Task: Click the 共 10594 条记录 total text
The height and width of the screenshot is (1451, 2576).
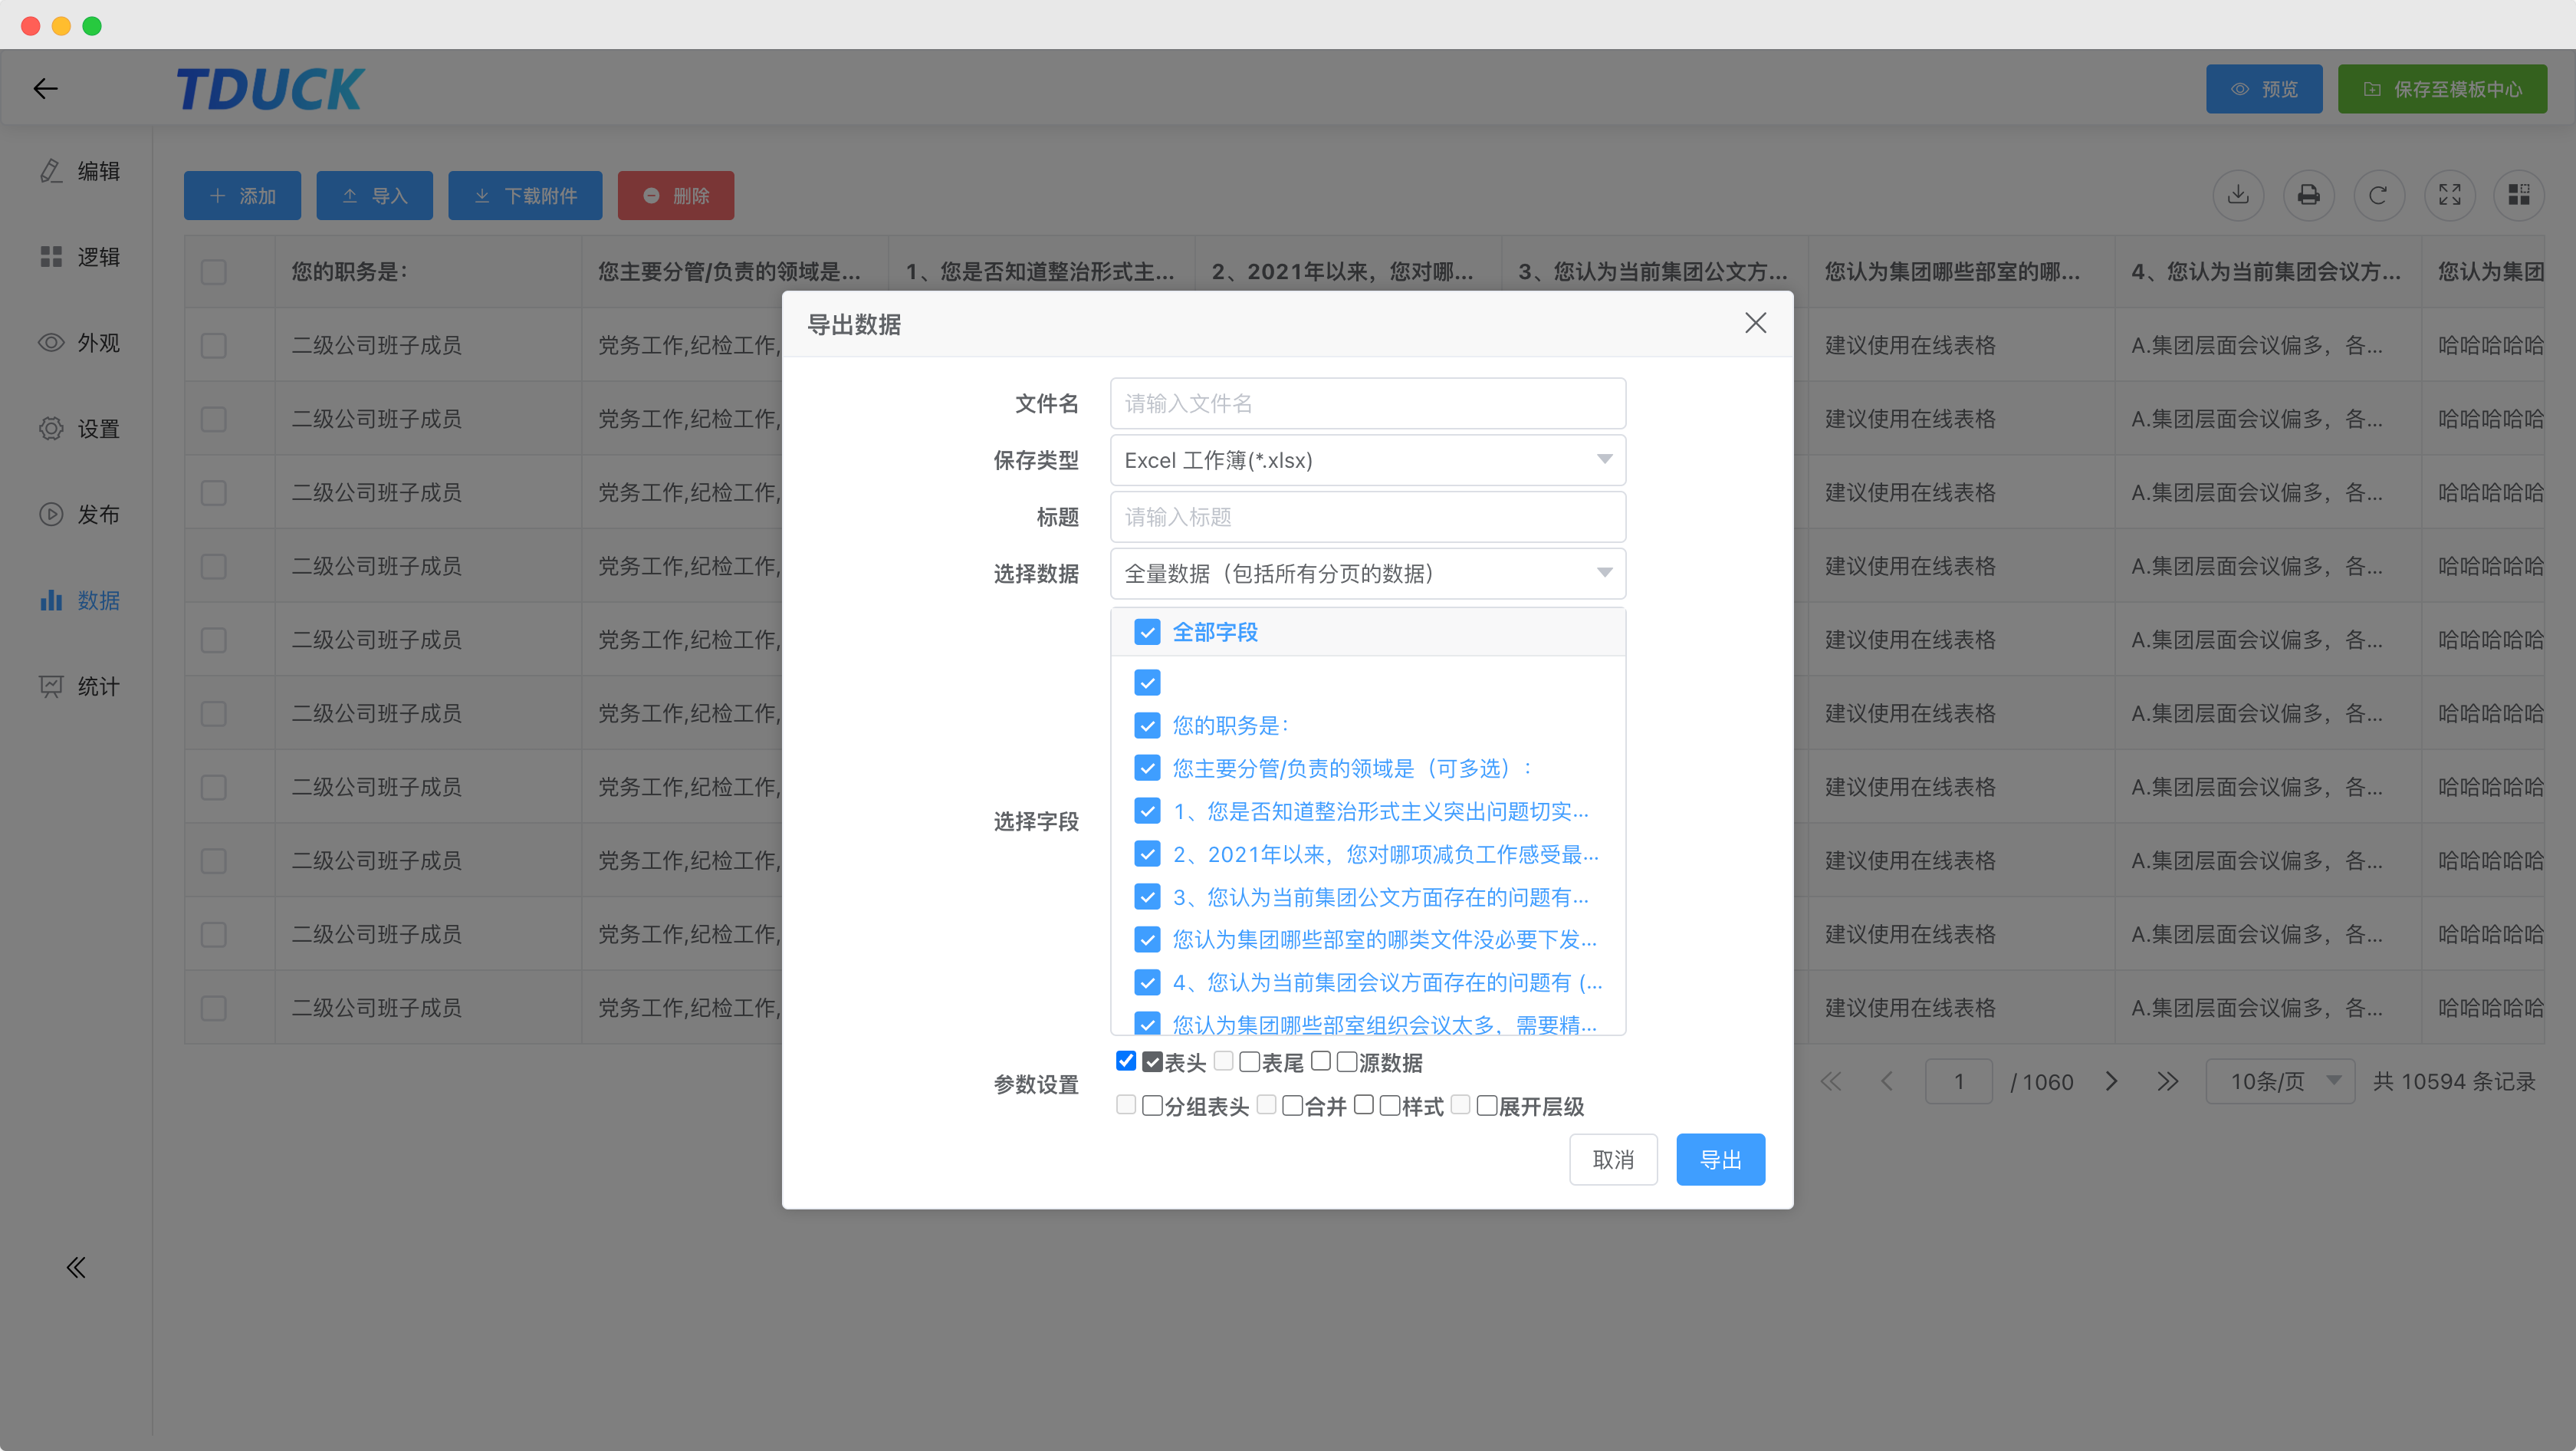Action: click(x=2454, y=1082)
